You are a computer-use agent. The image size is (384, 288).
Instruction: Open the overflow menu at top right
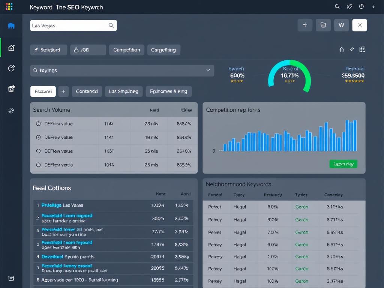coord(373,6)
